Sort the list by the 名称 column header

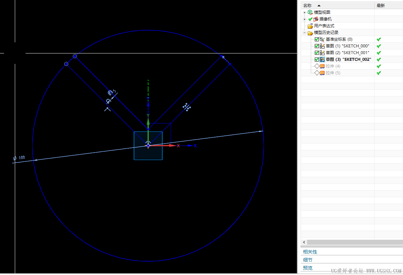coord(337,5)
